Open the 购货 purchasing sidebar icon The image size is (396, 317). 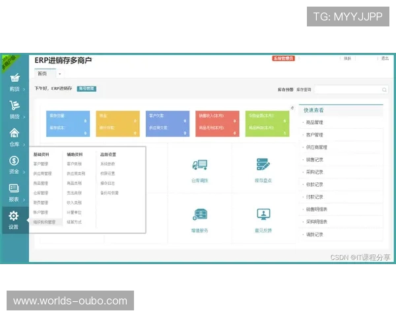point(15,78)
